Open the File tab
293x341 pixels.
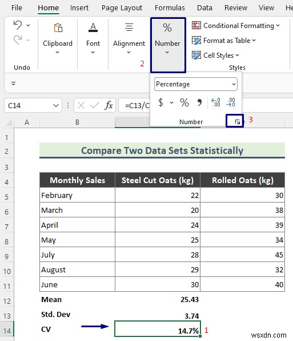click(17, 8)
